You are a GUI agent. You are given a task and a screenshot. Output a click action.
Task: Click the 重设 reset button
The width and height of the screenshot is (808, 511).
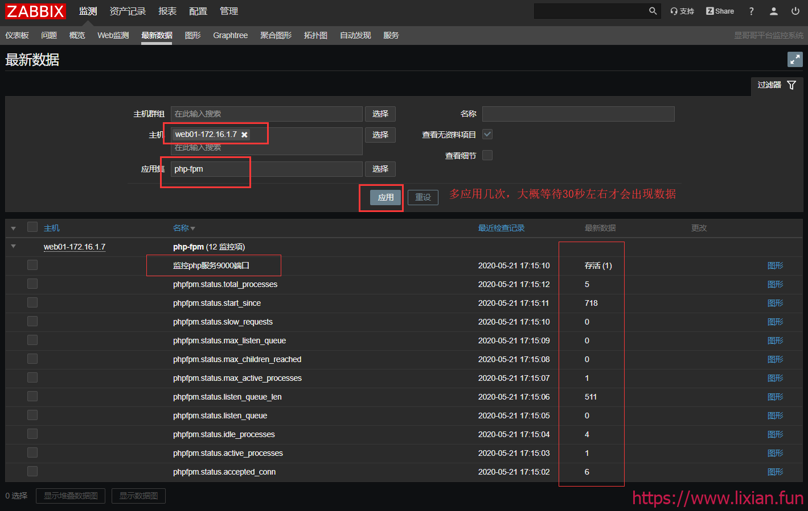click(x=423, y=197)
